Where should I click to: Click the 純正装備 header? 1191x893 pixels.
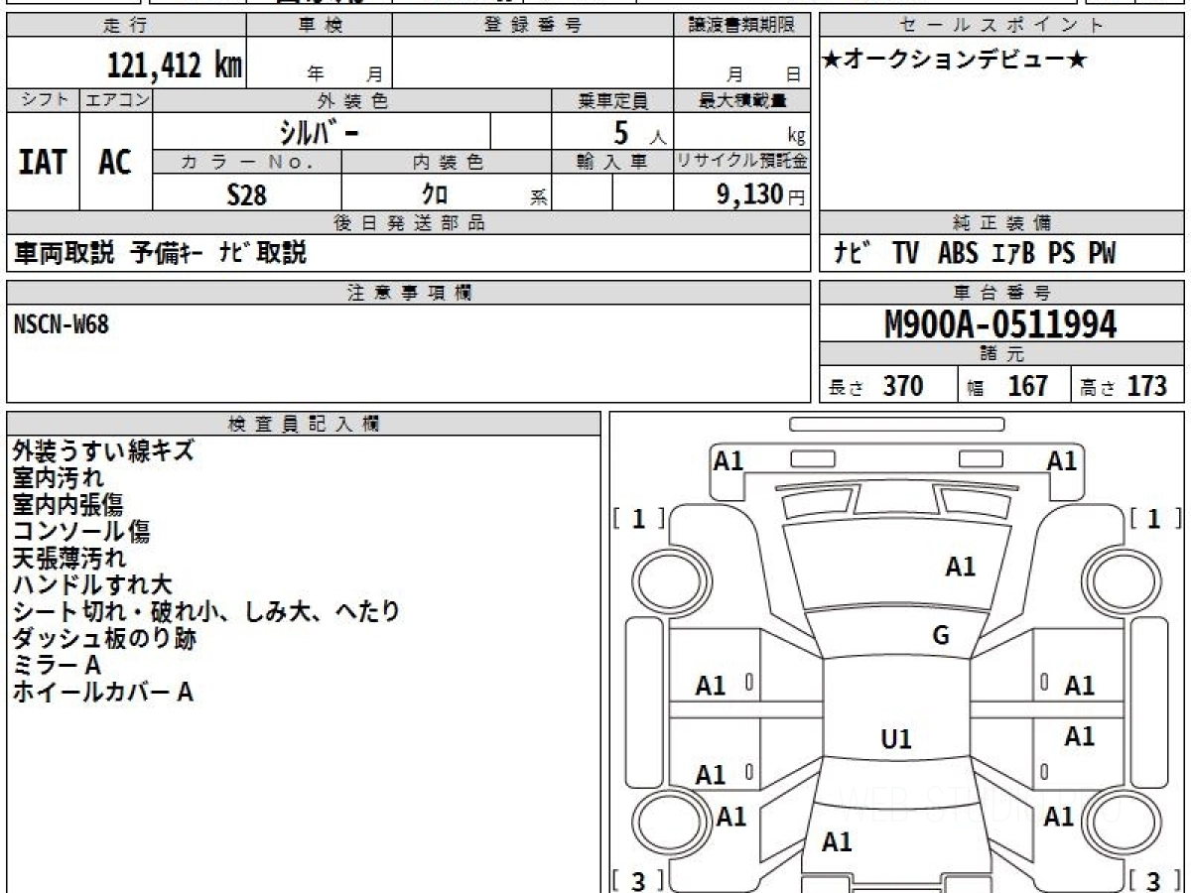(1001, 223)
